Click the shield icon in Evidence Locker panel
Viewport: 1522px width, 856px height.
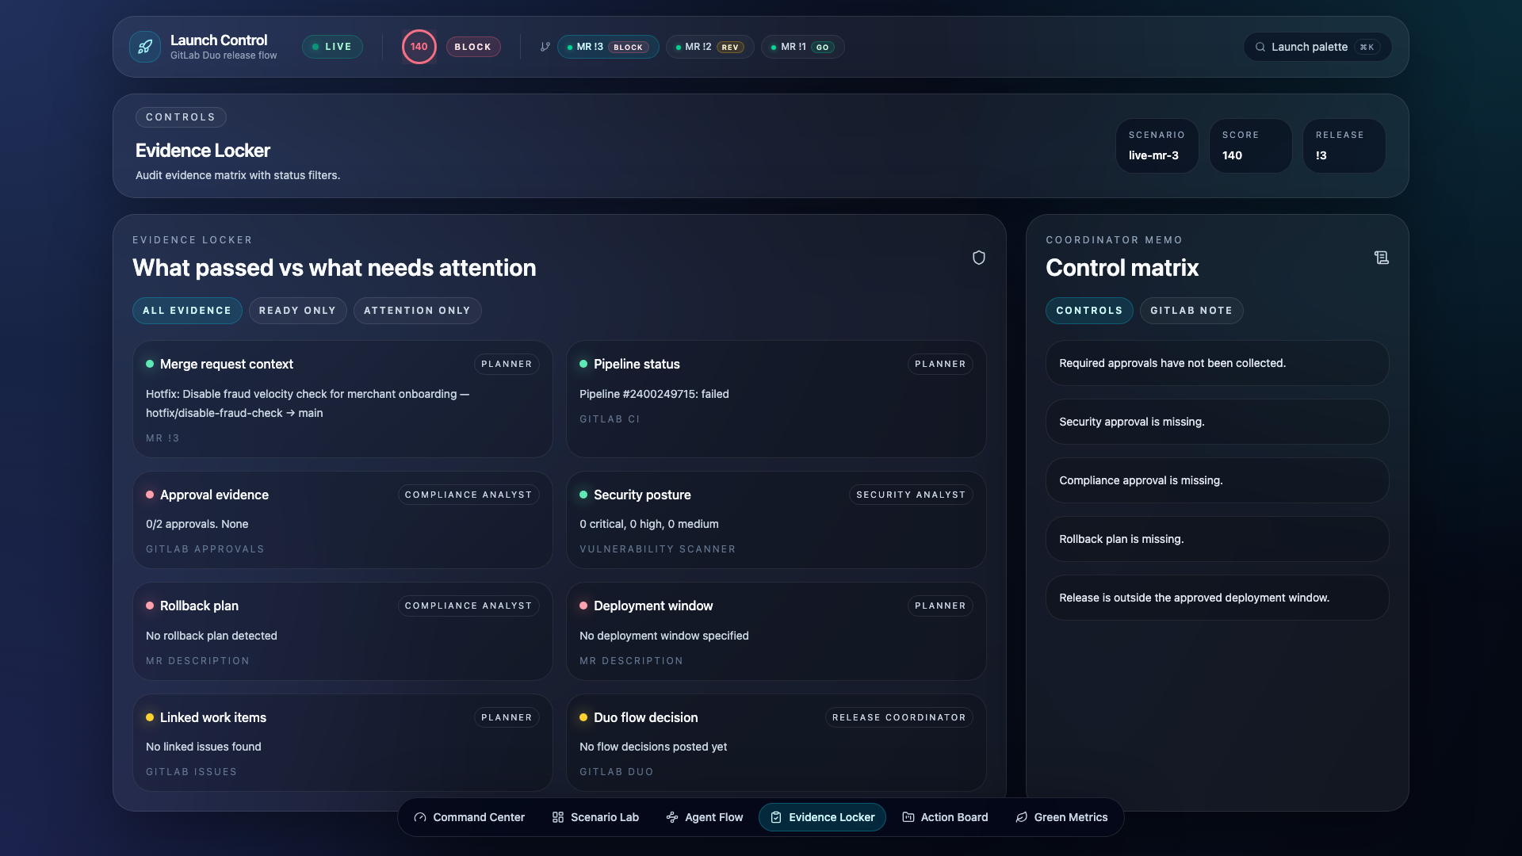coord(979,258)
